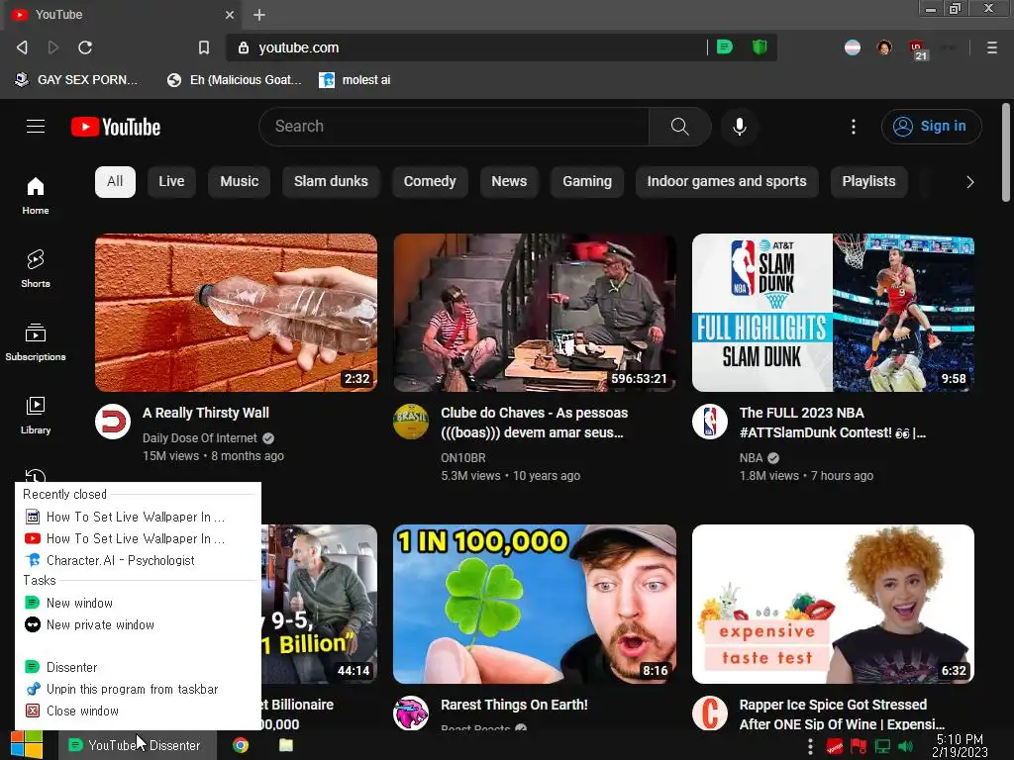This screenshot has height=760, width=1014.
Task: Open Library in the sidebar
Action: pyautogui.click(x=36, y=415)
